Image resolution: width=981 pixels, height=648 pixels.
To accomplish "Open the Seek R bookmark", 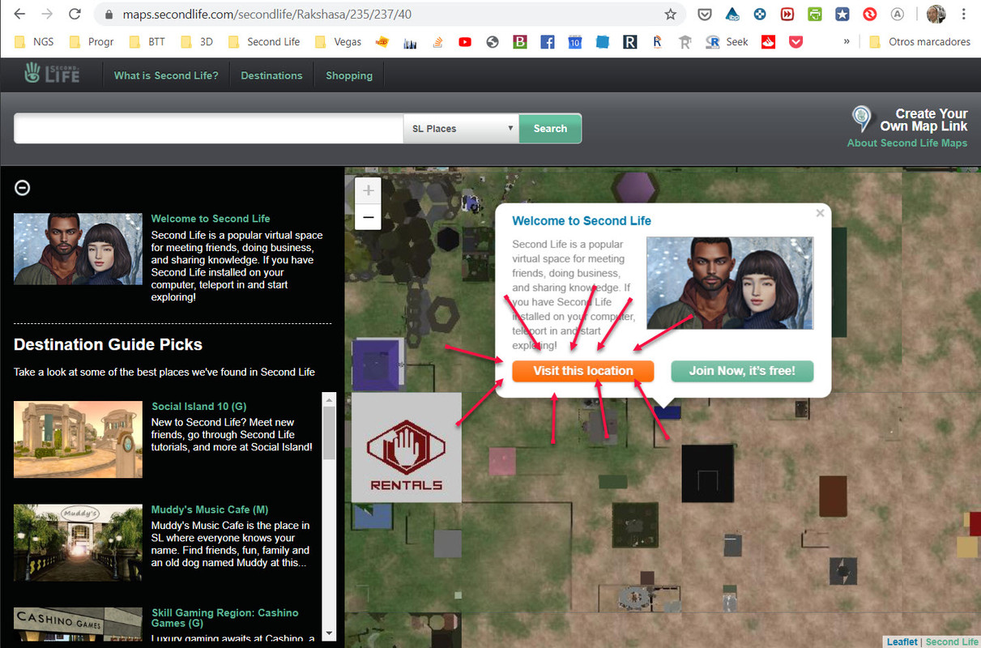I will (x=727, y=42).
